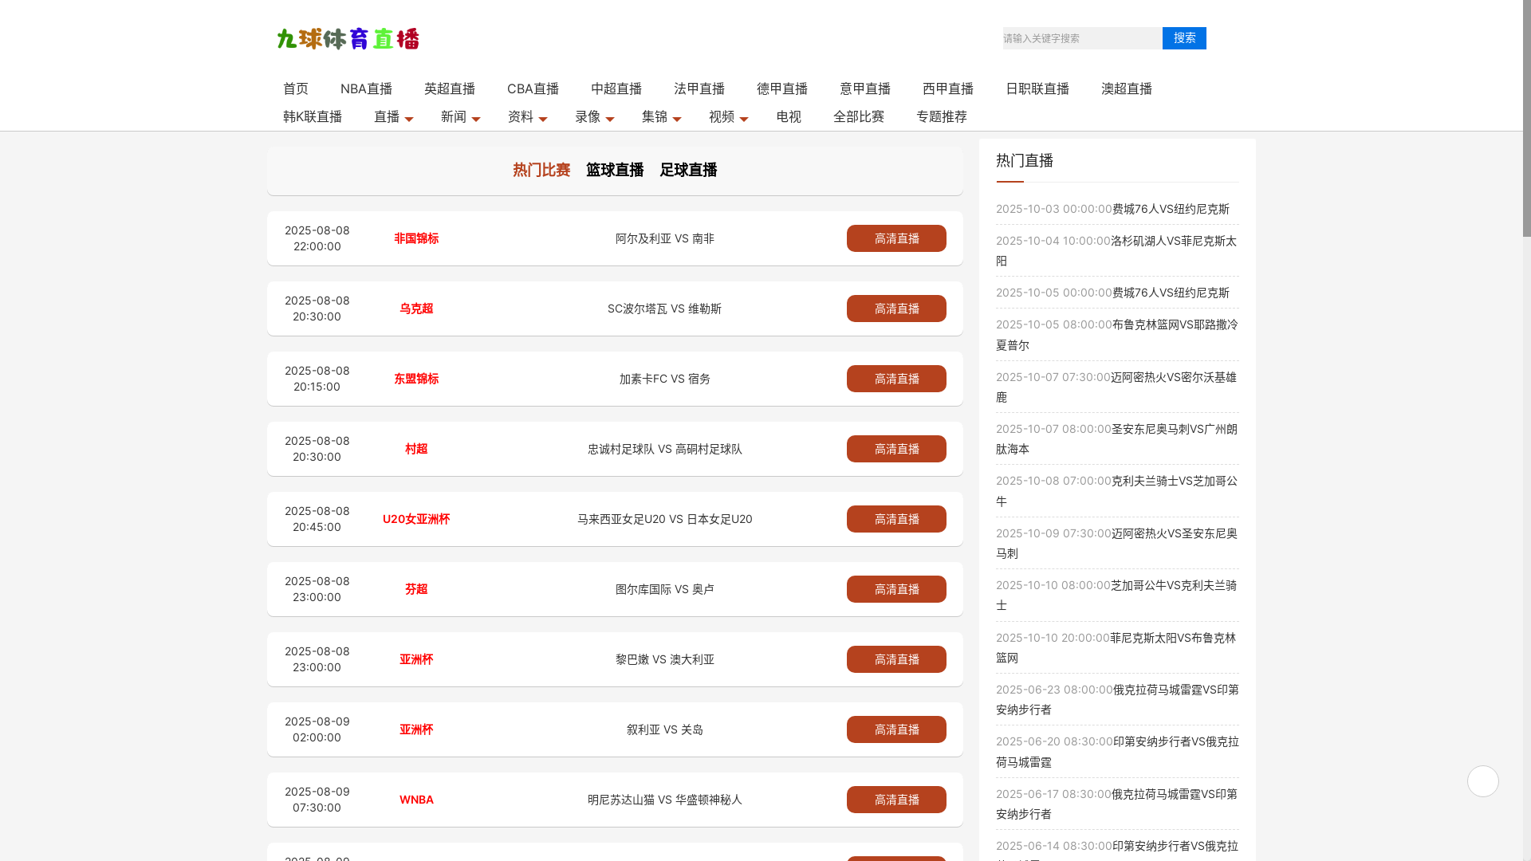Viewport: 1531px width, 861px height.
Task: Open the 日职联直播 menu item
Action: pos(1037,88)
